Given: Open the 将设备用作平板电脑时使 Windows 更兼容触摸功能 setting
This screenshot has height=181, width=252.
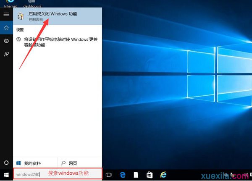Looking at the screenshot, I should (58, 42).
